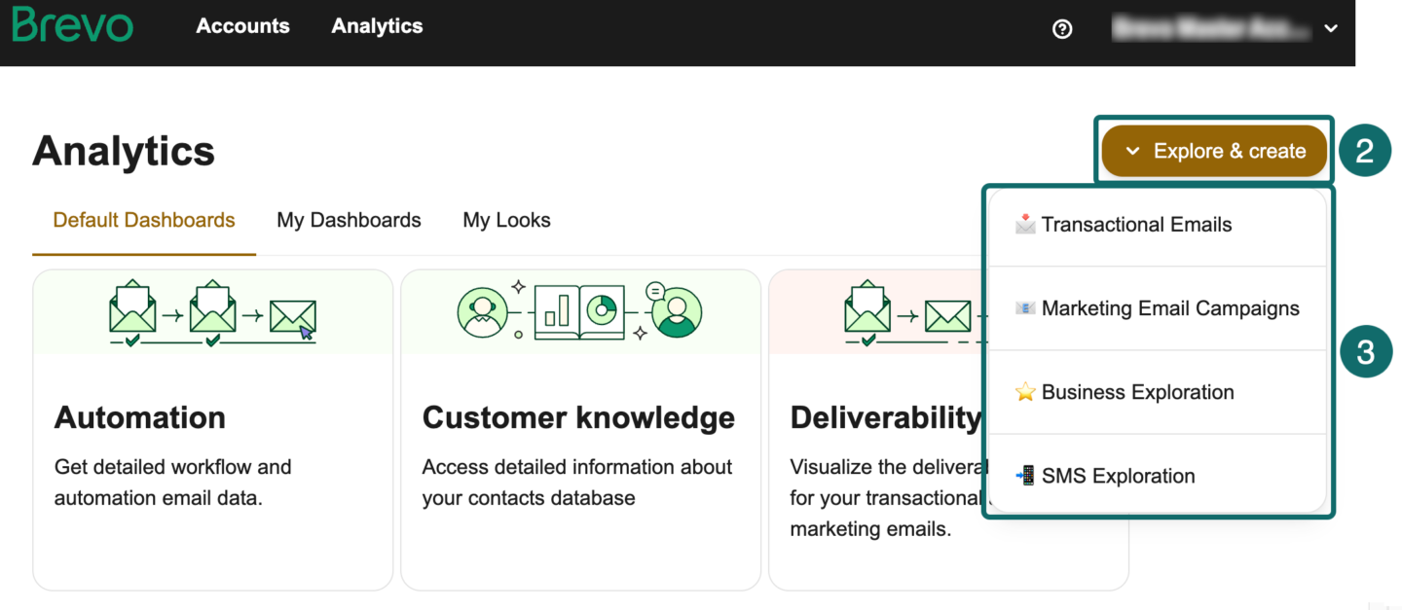Choose SMS Exploration from the menu
Image resolution: width=1402 pixels, height=610 pixels.
1118,476
